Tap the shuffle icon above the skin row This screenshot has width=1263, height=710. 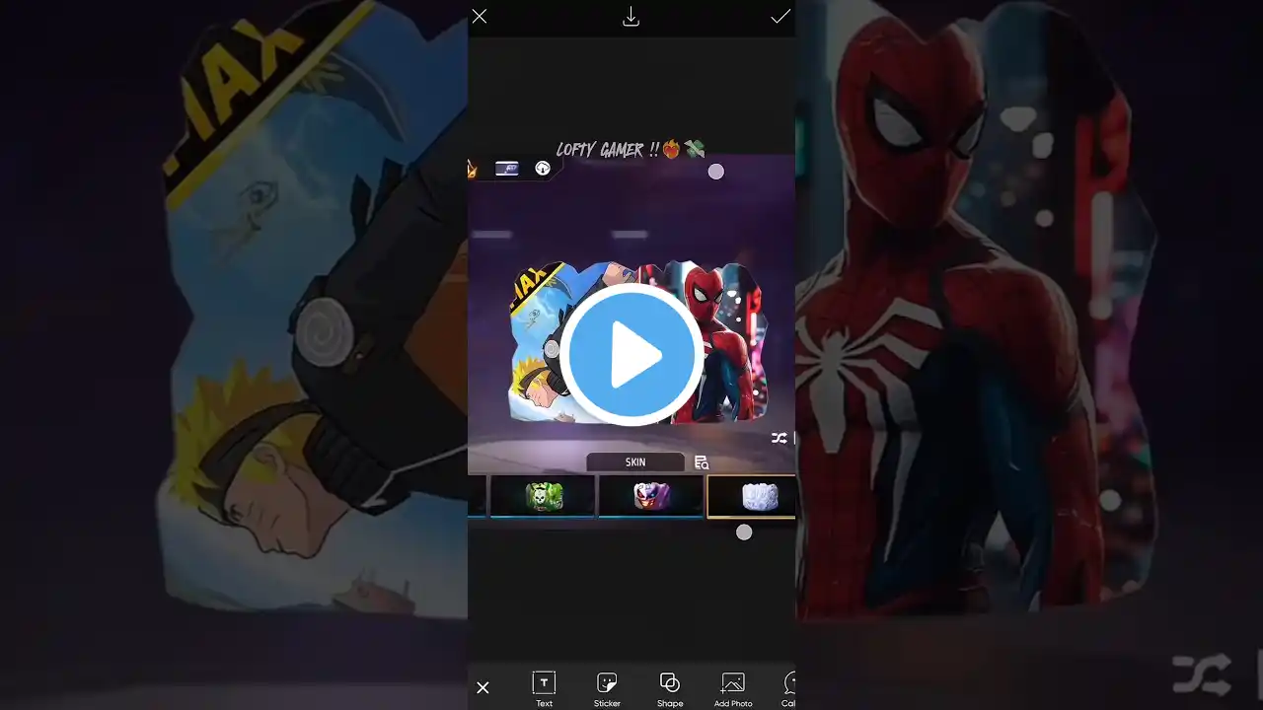779,438
